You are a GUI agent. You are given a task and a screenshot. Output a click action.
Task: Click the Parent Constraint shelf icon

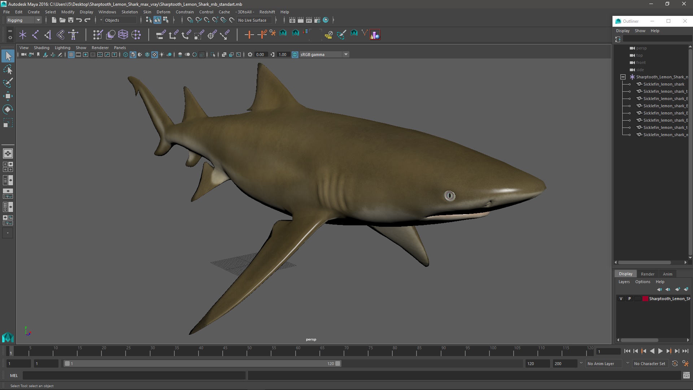161,35
